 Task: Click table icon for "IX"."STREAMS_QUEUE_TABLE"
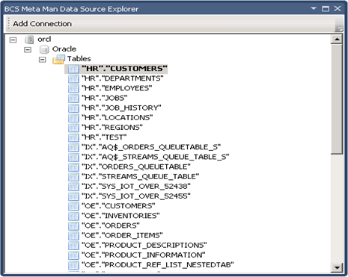pyautogui.click(x=73, y=177)
